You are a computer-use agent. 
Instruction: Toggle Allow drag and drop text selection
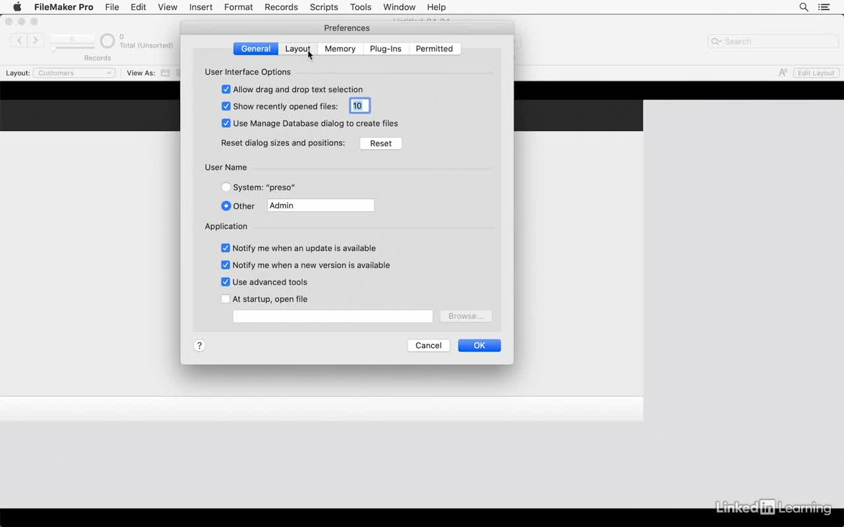coord(226,90)
